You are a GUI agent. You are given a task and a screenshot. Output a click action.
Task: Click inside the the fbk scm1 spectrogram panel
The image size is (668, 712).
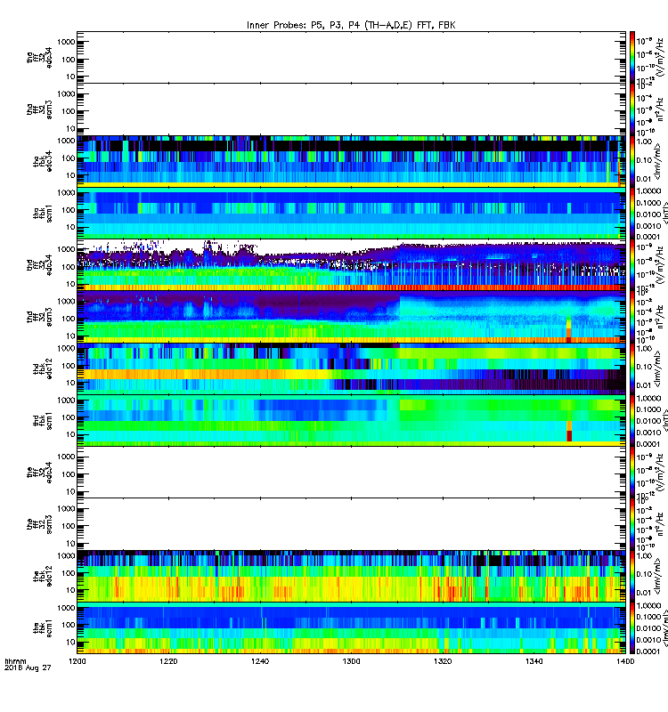(351, 627)
